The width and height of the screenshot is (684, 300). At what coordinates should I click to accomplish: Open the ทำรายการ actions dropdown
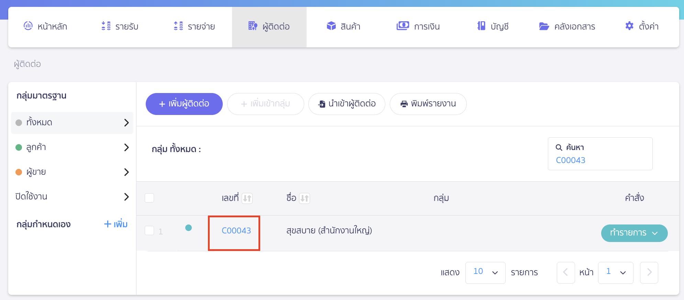coord(634,233)
